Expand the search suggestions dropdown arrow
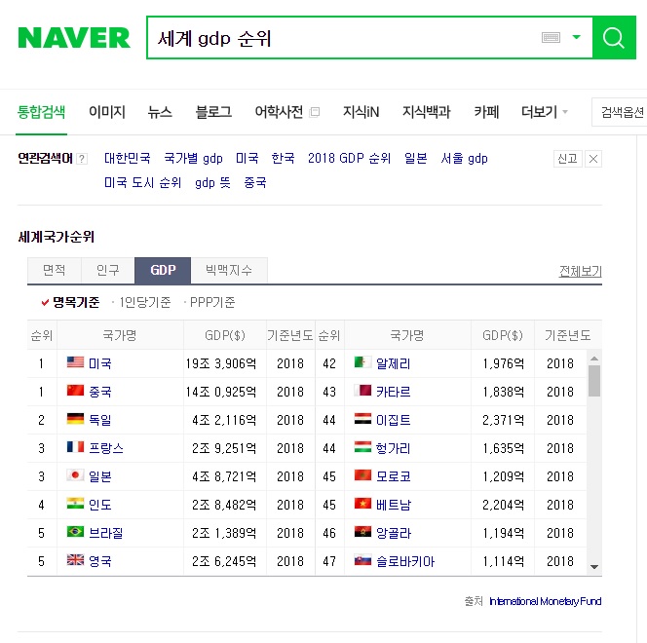 coord(576,38)
